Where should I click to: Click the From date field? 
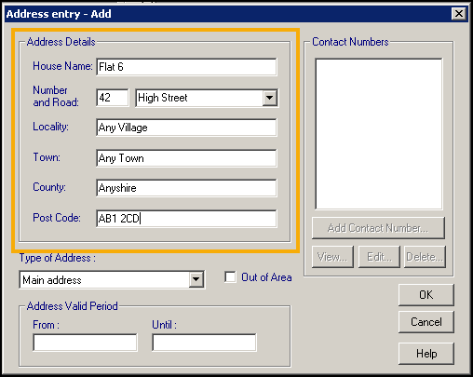pyautogui.click(x=85, y=343)
